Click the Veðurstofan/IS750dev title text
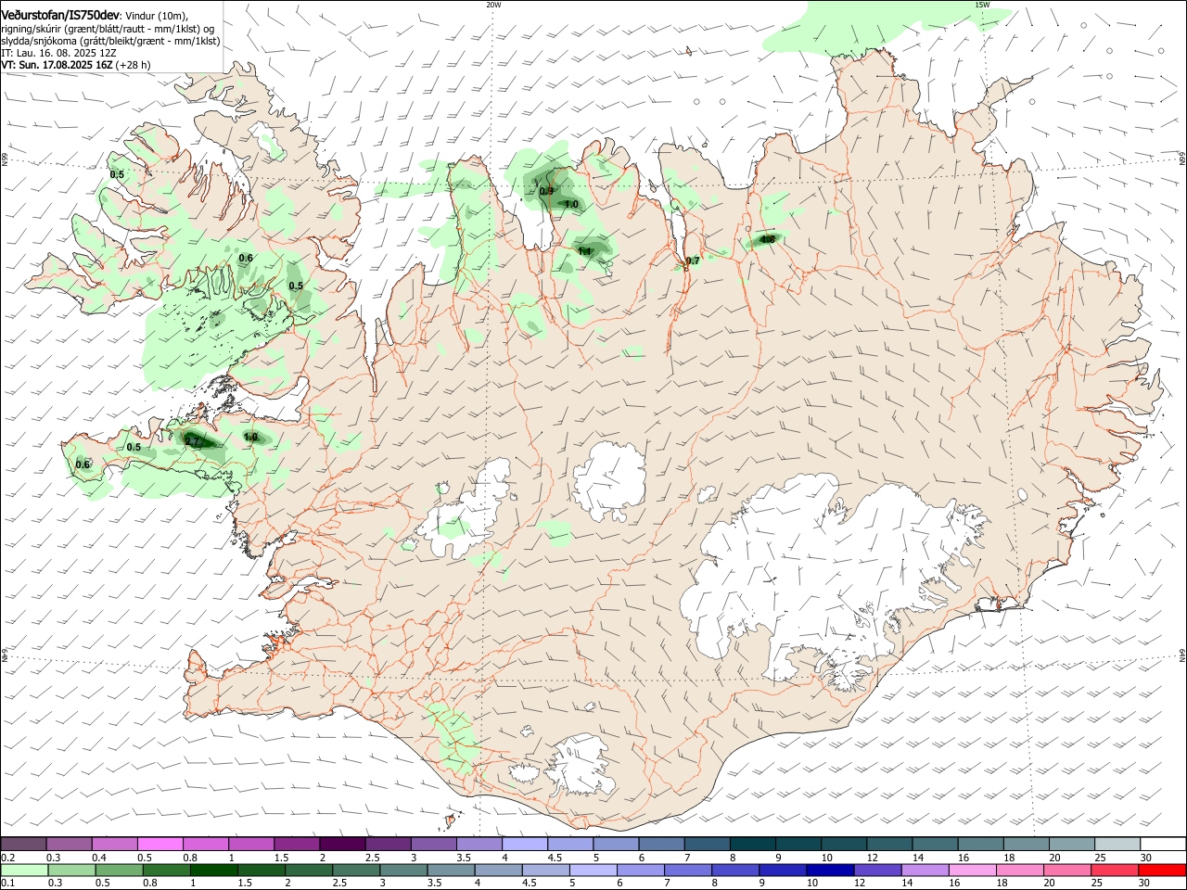Screen dimensions: 1187x890 (x=61, y=15)
